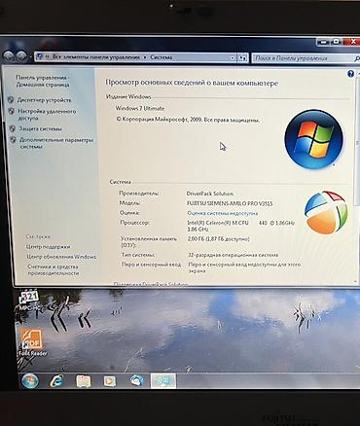Image resolution: width=360 pixels, height=426 pixels.
Task: Click the DriverPack Solution logo image
Action: [x=326, y=212]
